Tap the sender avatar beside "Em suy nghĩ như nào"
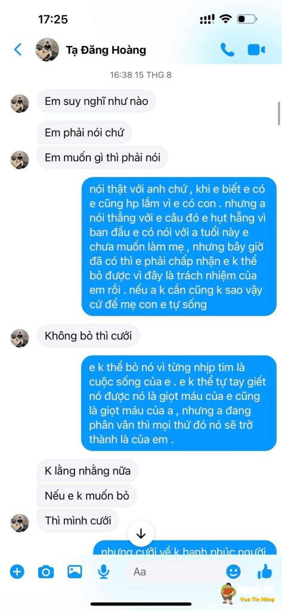 (x=20, y=103)
